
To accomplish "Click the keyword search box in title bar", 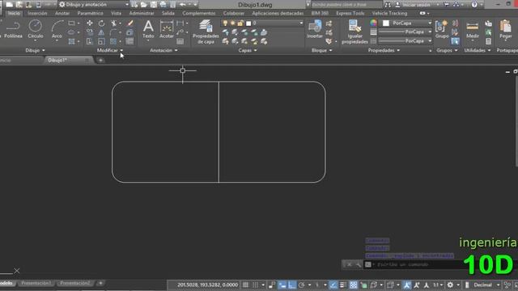I will coord(346,5).
